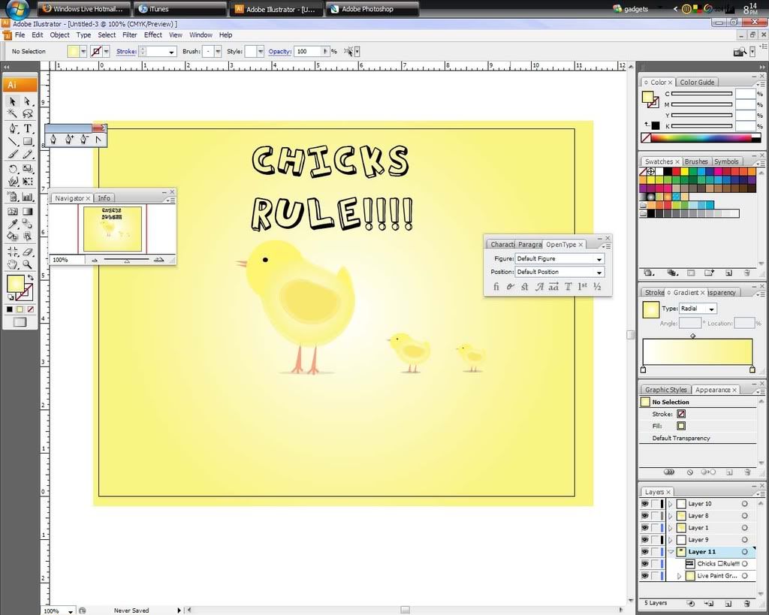Select the Zoom magnifier tool

coord(28,264)
